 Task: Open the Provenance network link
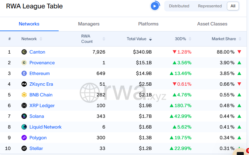(42, 63)
